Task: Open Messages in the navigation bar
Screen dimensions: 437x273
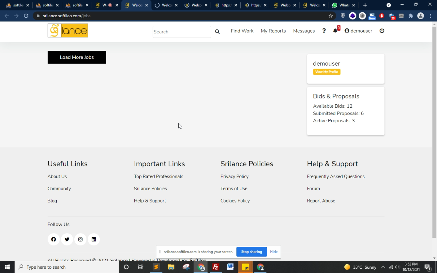Action: click(x=304, y=31)
